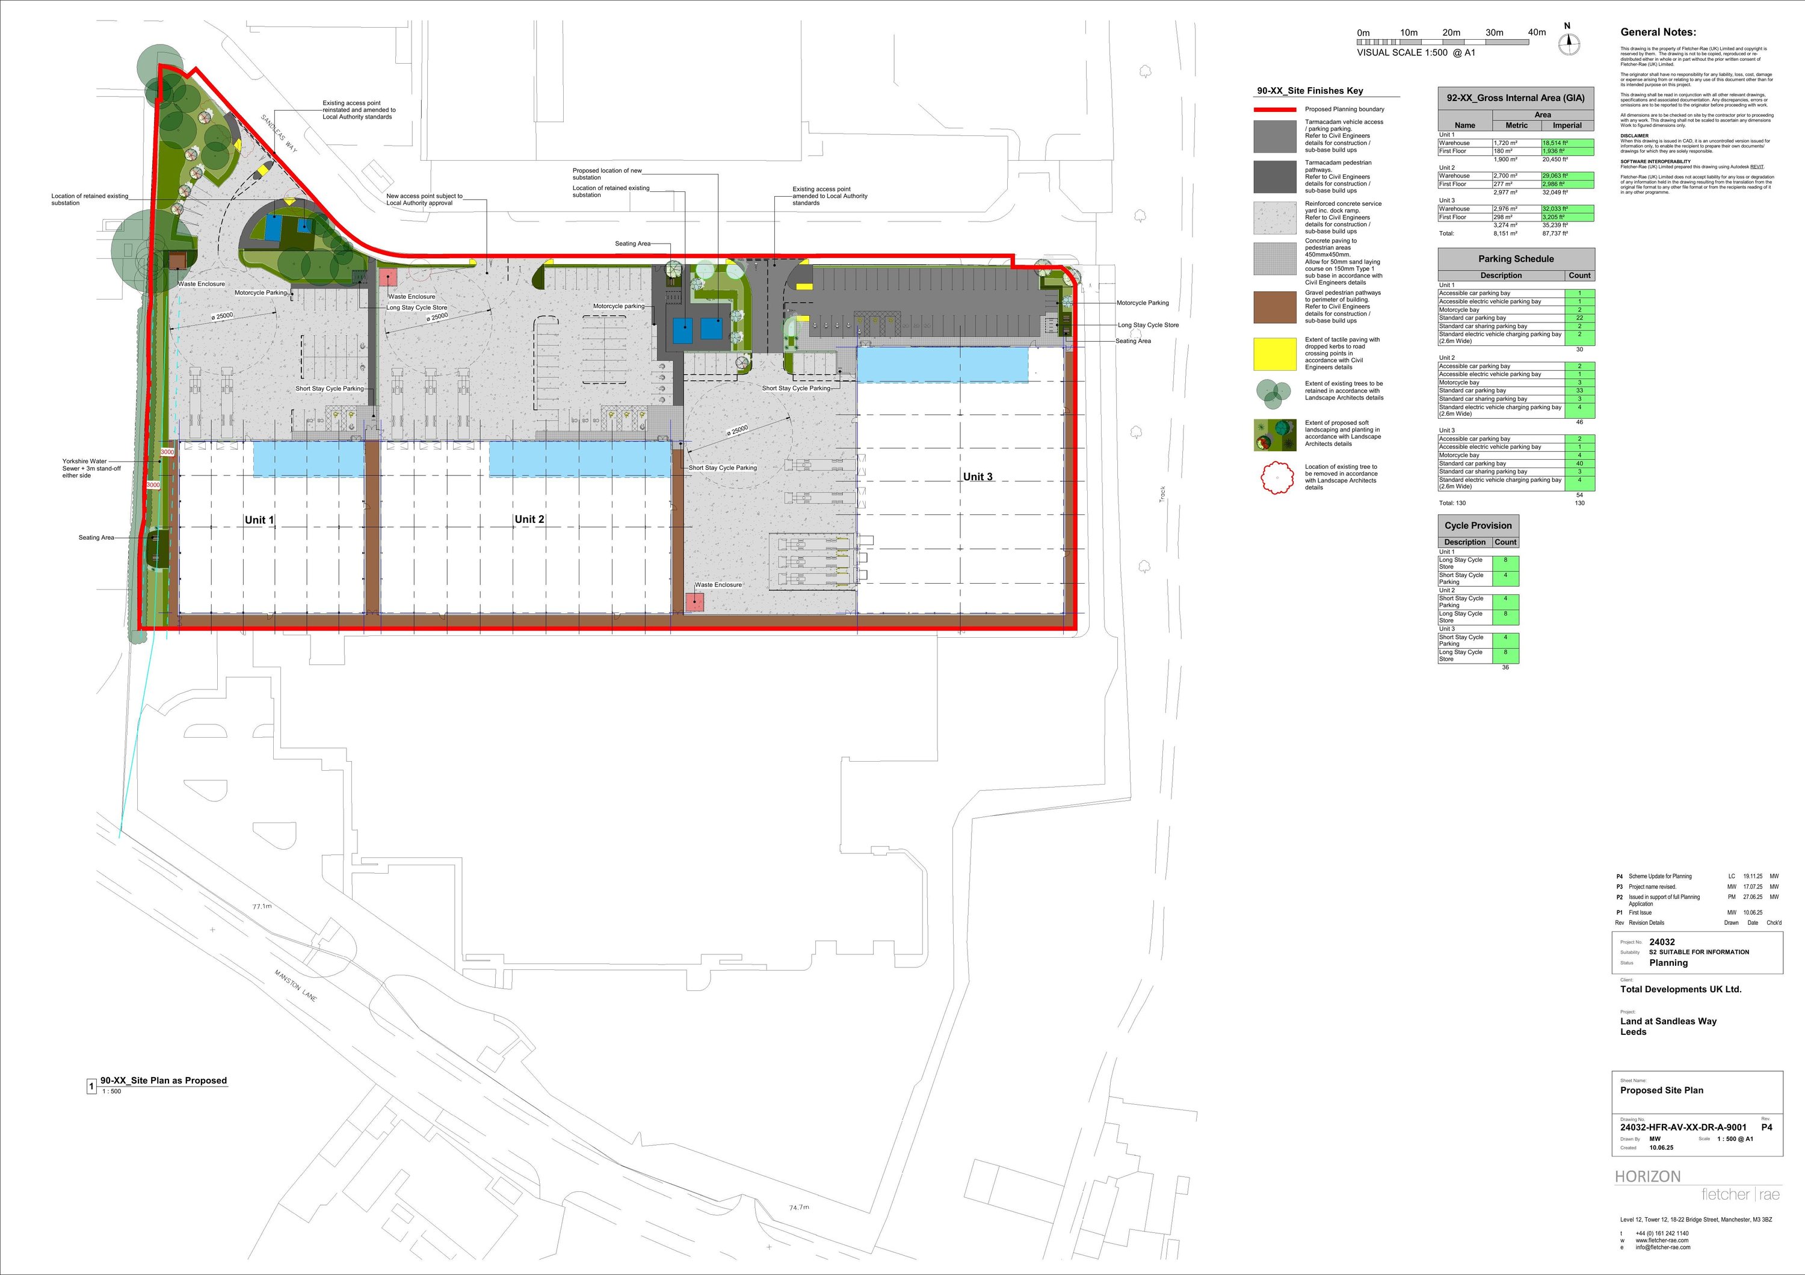Expand the Gross Internal Area table
This screenshot has height=1275, width=1805.
[1515, 98]
